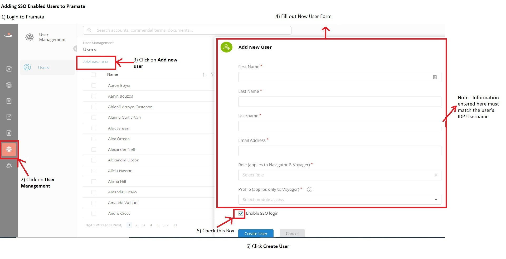Screen dimensions: 506x259
Task: Open the documents page sidebar icon
Action: 9,101
